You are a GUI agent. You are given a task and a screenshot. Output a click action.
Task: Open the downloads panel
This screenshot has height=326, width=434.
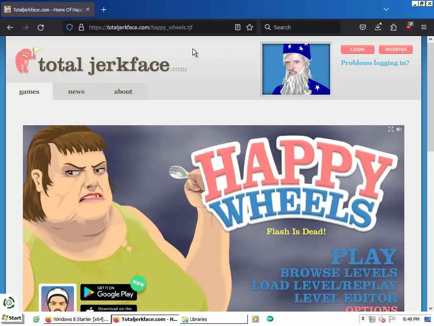(378, 27)
